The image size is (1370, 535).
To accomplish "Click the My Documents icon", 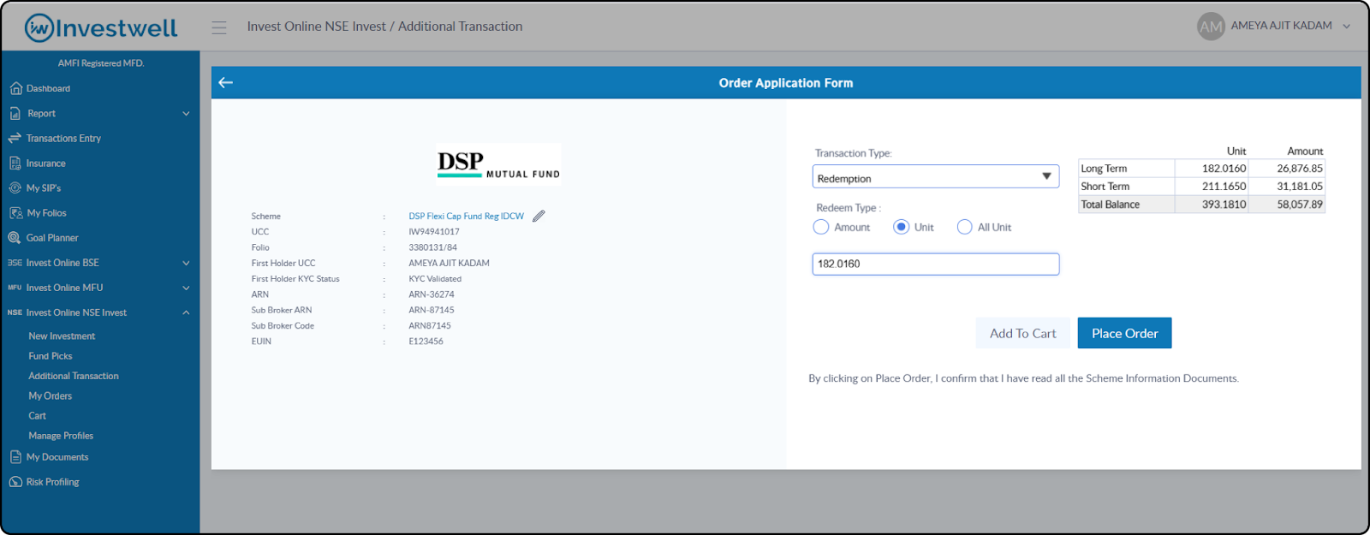I will pyautogui.click(x=15, y=457).
